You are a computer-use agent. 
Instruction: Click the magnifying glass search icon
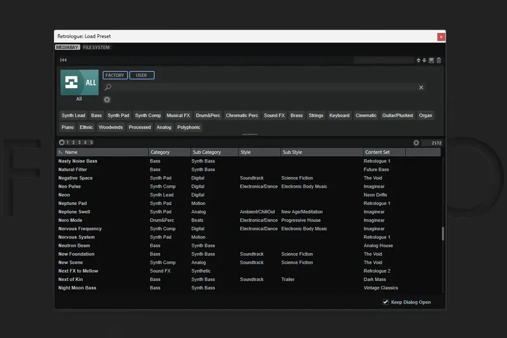click(108, 88)
